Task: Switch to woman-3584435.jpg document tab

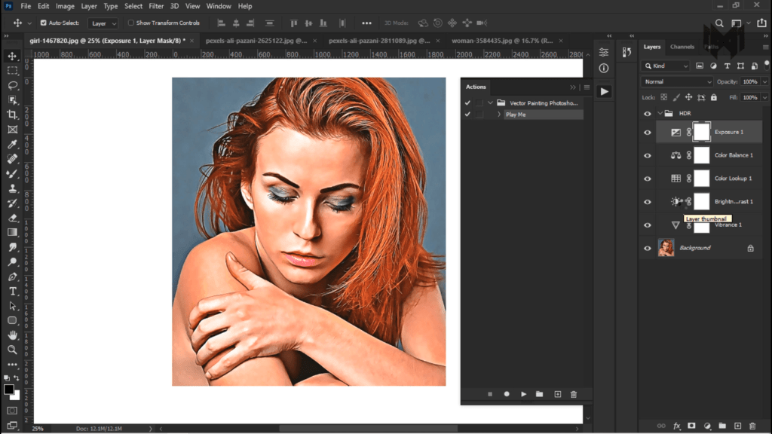Action: coord(502,41)
